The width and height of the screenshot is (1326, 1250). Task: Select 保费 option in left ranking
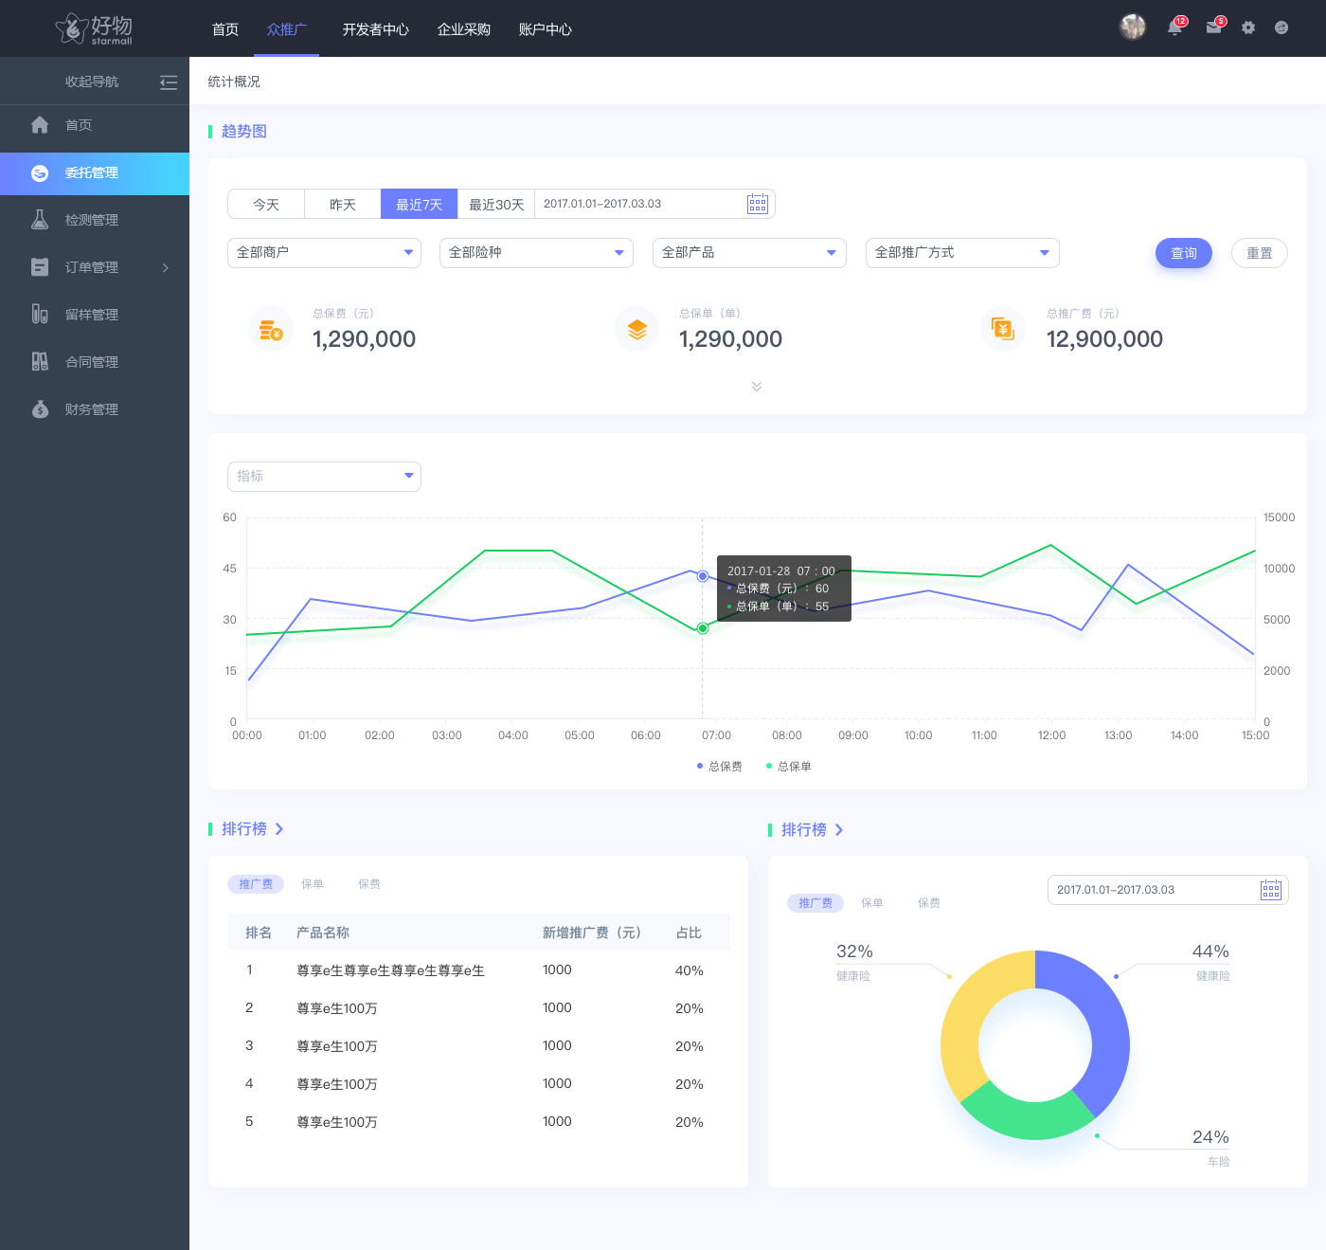click(369, 884)
